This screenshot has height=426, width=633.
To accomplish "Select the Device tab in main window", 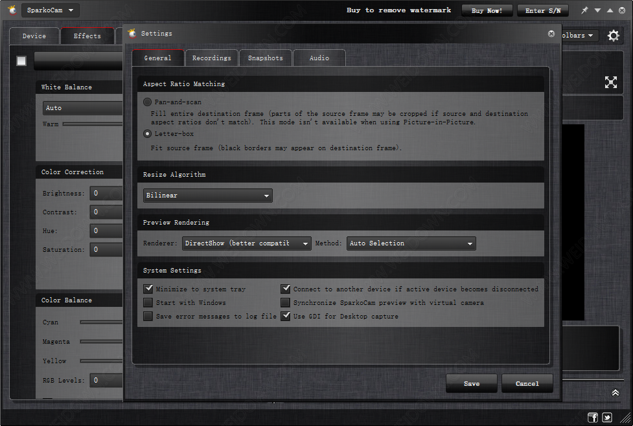I will point(34,36).
